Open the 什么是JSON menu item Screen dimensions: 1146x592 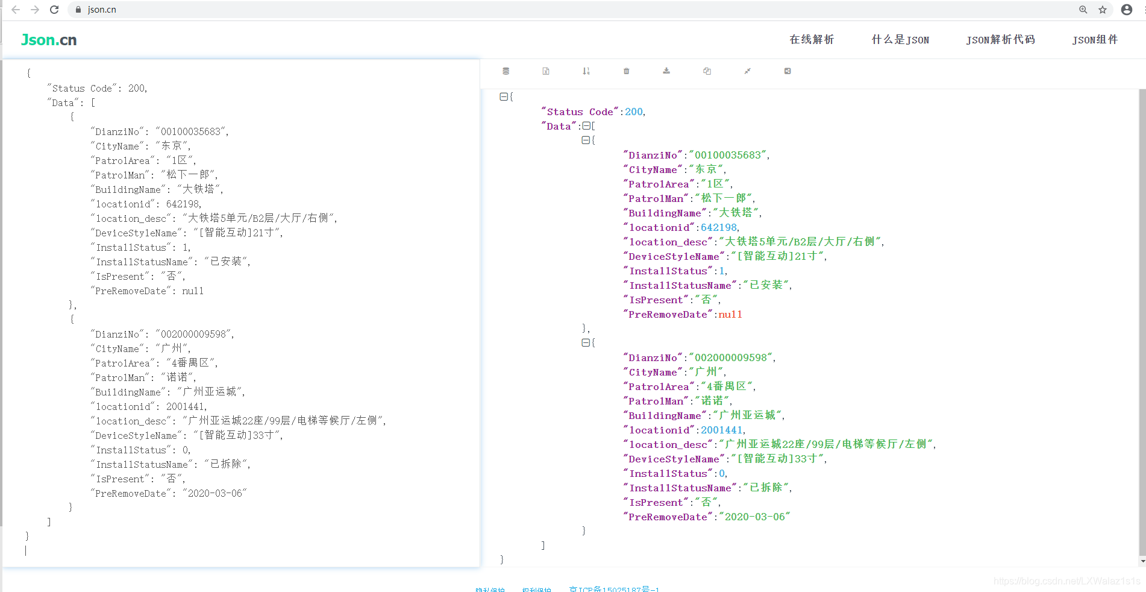(x=900, y=40)
